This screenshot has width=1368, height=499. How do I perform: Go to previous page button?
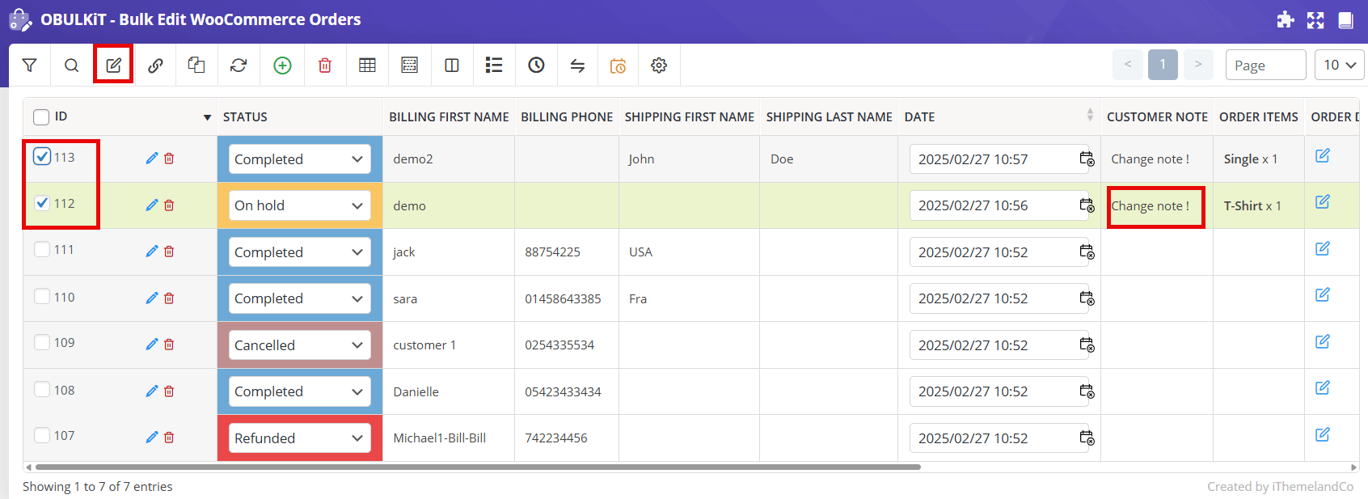point(1128,65)
